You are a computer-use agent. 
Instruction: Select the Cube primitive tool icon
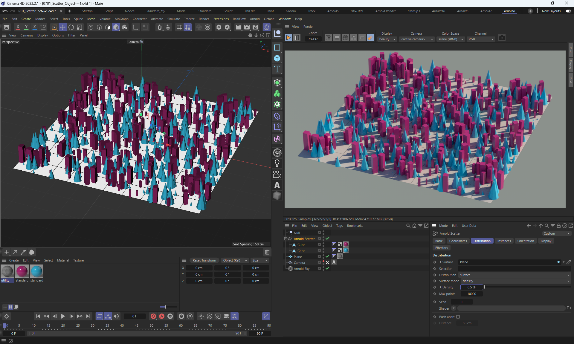pos(277,58)
